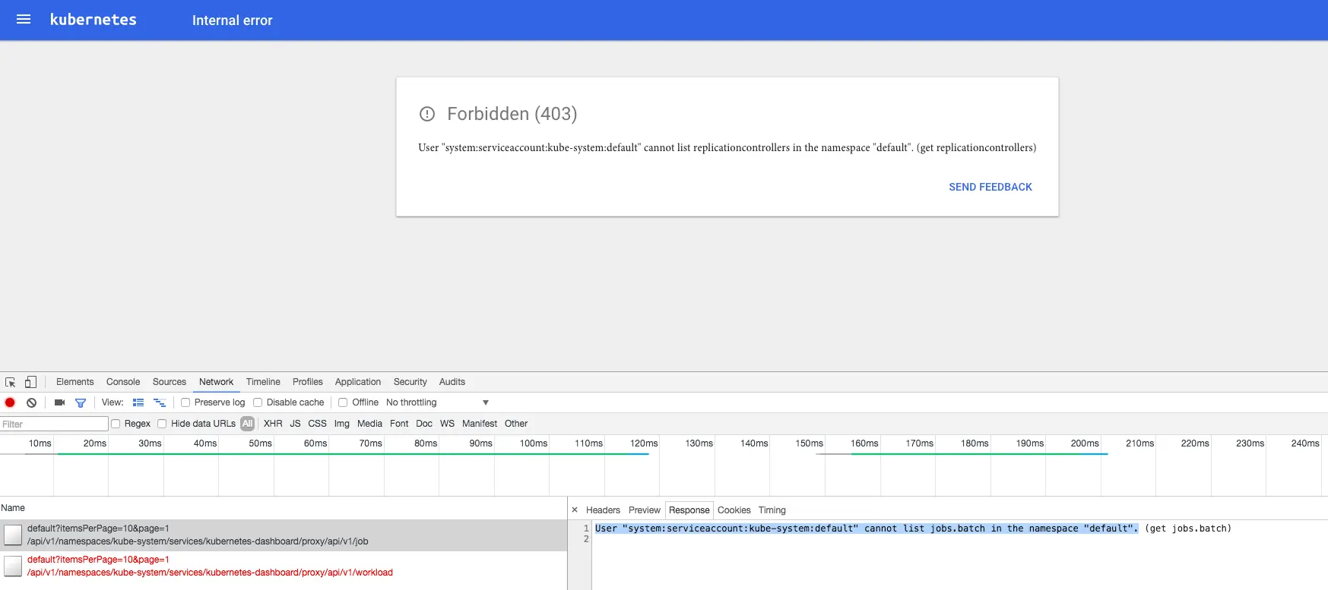Click file icon of job request
Viewport: 1328px width, 590px height.
(13, 535)
